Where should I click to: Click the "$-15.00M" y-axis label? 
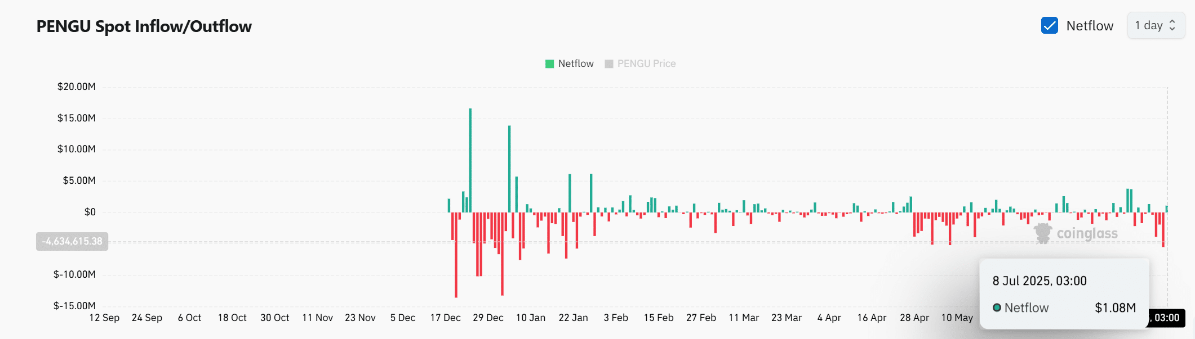coord(74,306)
